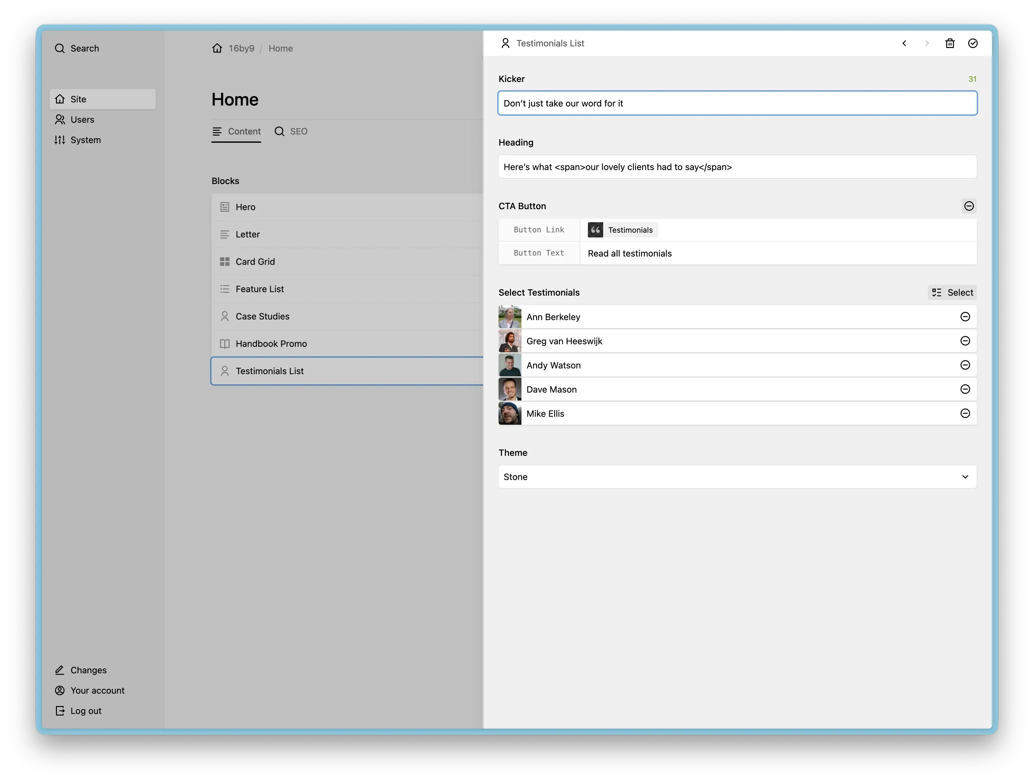Click the trash icon to delete the block
Image resolution: width=1034 pixels, height=782 pixels.
point(949,44)
